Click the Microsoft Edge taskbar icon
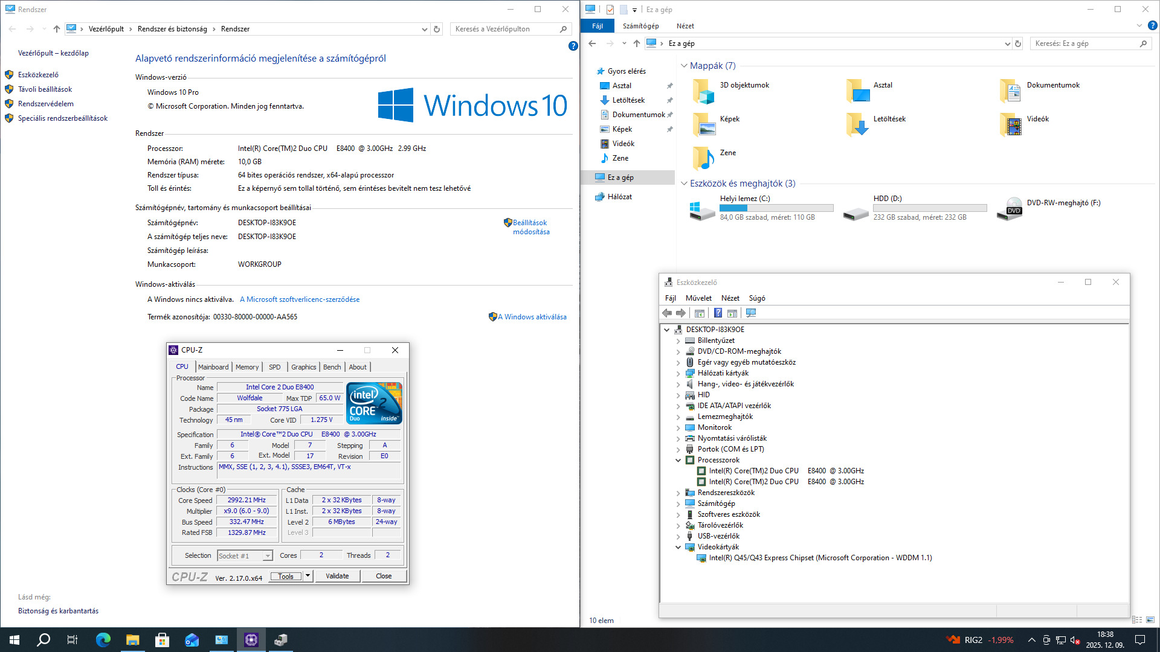The height and width of the screenshot is (652, 1160). point(103,640)
